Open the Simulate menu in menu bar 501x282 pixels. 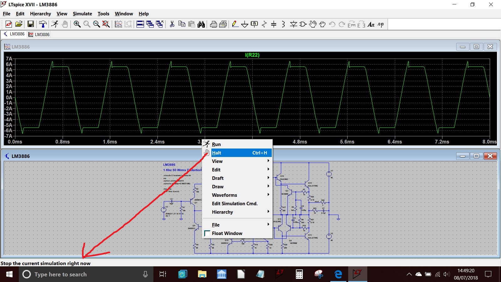tap(82, 14)
